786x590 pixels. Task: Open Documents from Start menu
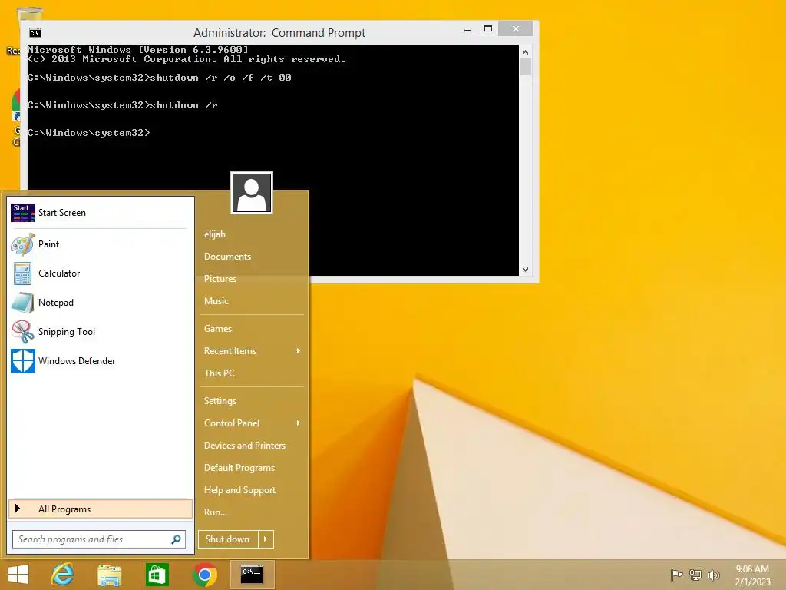(x=227, y=257)
